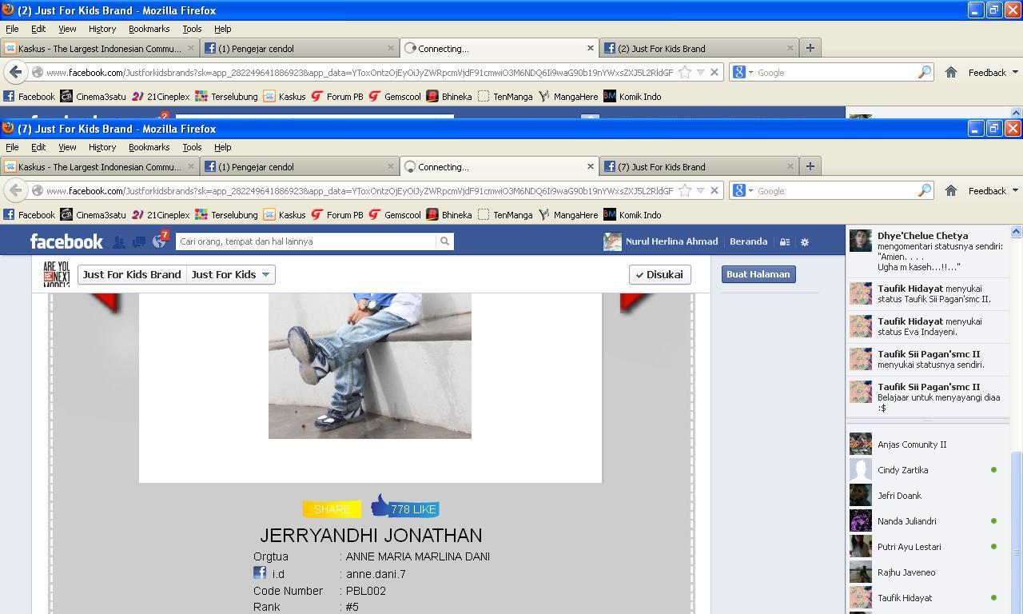Open Feedback dropdown in (7) window
This screenshot has width=1023, height=614.
pyautogui.click(x=993, y=190)
